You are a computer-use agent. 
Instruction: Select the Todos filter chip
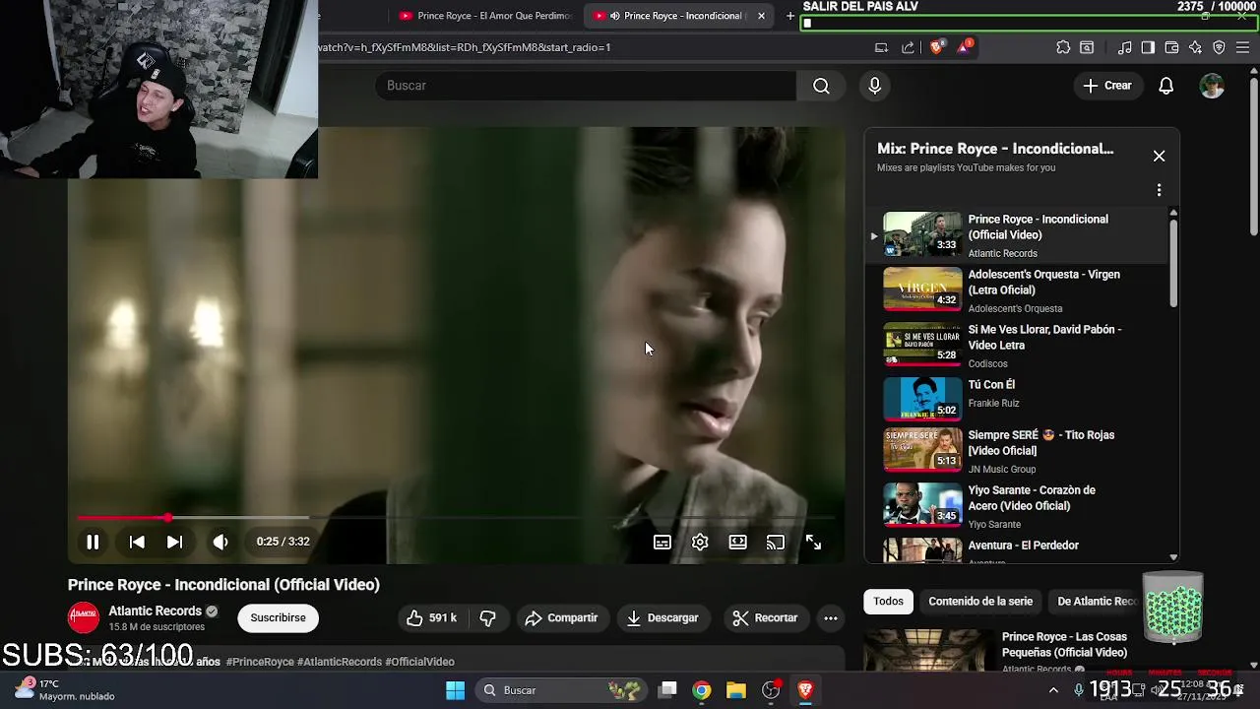tap(888, 601)
